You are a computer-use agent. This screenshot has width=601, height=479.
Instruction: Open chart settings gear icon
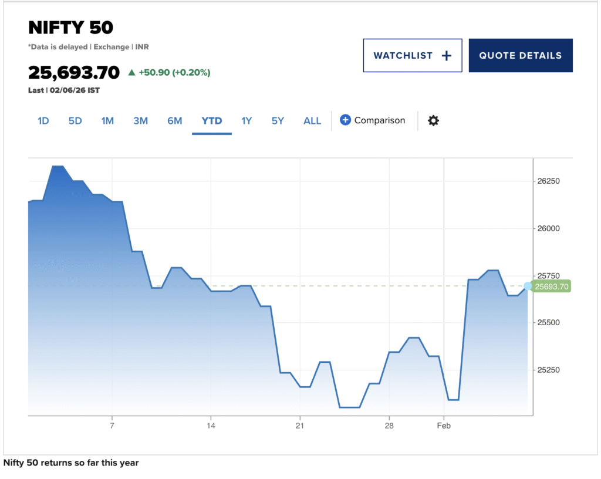point(433,120)
